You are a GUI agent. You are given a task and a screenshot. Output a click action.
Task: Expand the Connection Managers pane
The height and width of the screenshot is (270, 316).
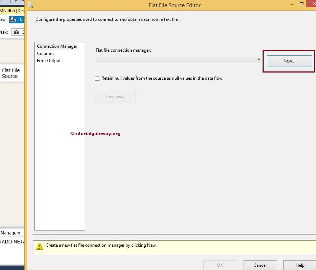point(11,233)
